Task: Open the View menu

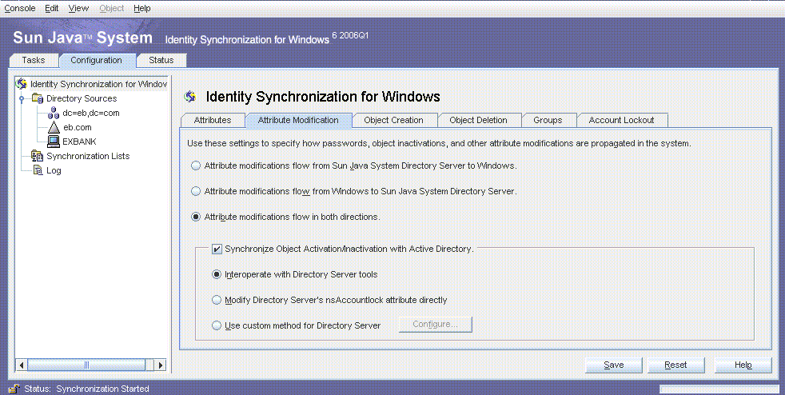Action: 78,8
